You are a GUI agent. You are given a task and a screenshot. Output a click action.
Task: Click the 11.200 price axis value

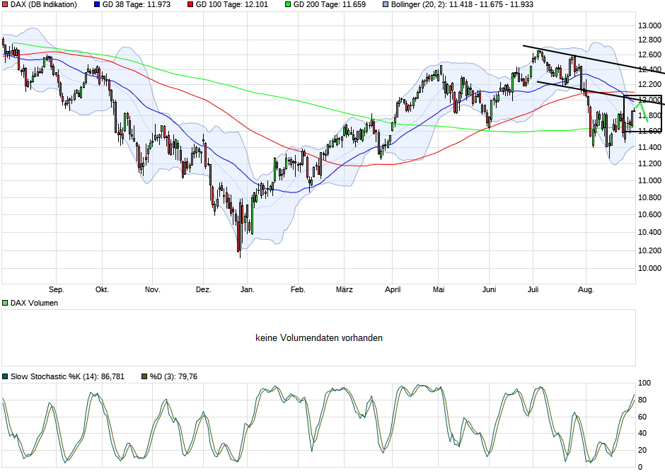(649, 163)
